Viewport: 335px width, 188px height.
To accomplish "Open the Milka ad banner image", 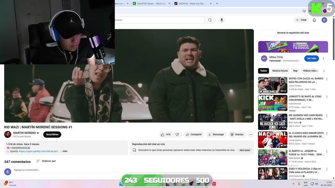I will pos(293,47).
